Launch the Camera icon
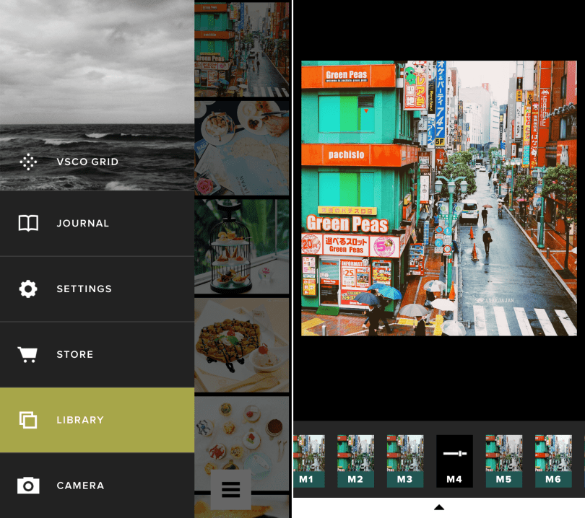This screenshot has width=585, height=518. click(x=28, y=486)
